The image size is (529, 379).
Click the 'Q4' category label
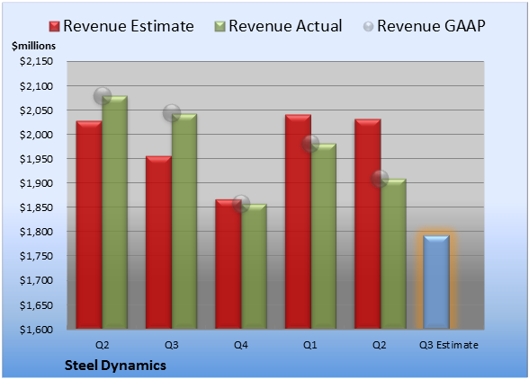point(241,345)
